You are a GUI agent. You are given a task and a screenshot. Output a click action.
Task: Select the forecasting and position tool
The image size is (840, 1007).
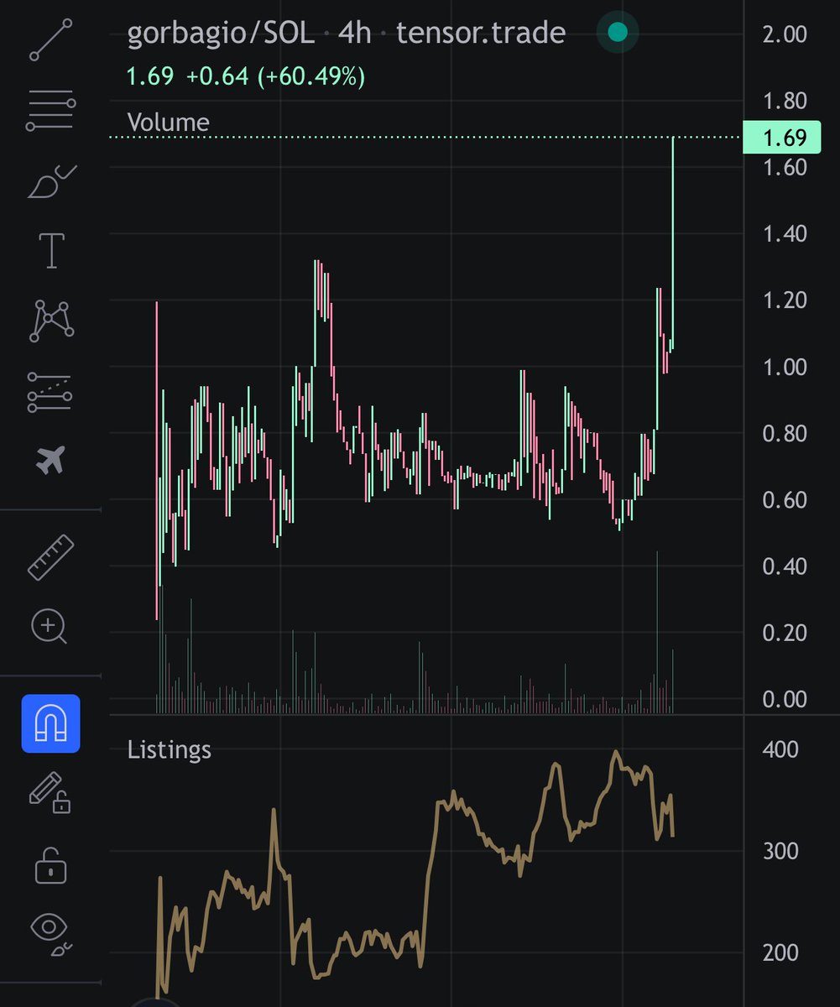pos(50,392)
